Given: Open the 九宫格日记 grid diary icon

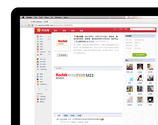Looking at the screenshot, I should coord(38,84).
